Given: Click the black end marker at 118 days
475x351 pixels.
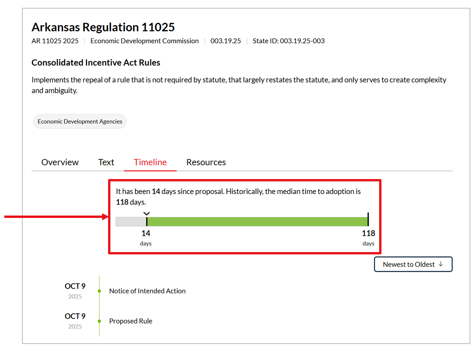Looking at the screenshot, I should tap(368, 219).
